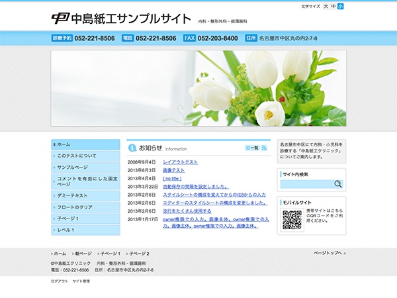
Task: Click the ©中島紙工クリニック footer text
Action: 71,264
